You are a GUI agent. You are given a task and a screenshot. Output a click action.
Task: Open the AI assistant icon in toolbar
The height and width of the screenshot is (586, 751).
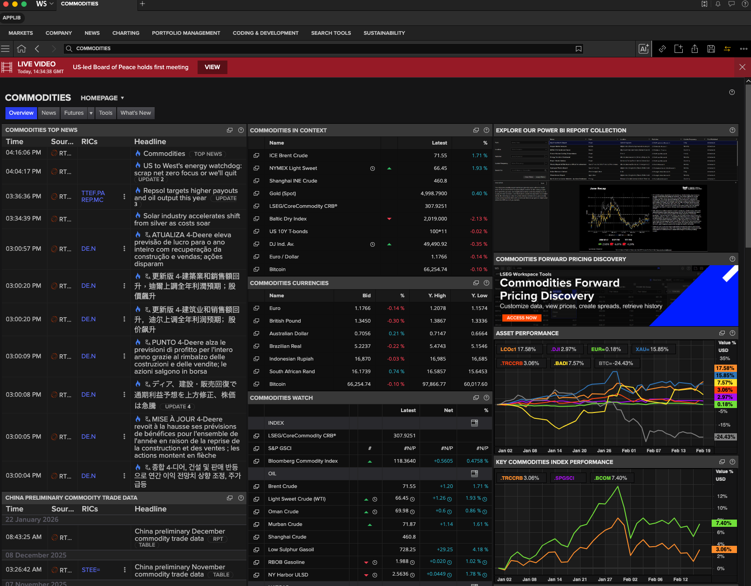[643, 49]
